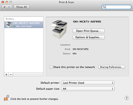Click the yellow minimize window button
Image resolution: width=133 pixels, height=105 pixels.
click(x=7, y=2)
